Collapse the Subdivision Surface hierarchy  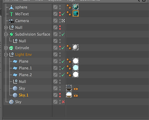click(x=6, y=34)
